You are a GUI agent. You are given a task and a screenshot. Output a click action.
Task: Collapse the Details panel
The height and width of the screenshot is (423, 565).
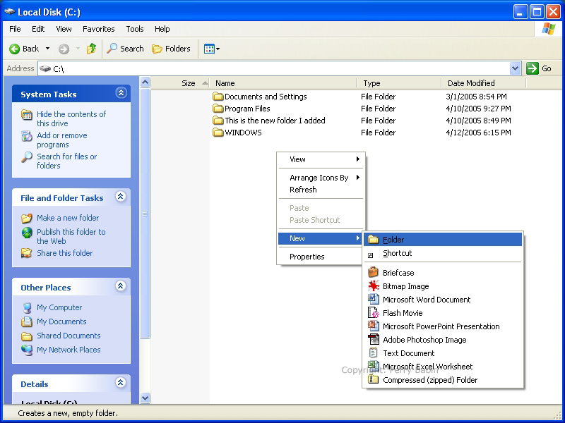[x=121, y=382]
